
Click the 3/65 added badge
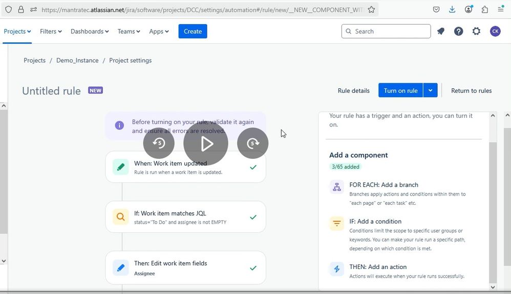click(x=346, y=167)
